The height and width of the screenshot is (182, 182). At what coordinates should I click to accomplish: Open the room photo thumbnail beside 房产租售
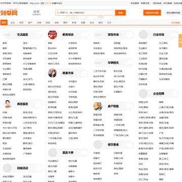pos(98,106)
